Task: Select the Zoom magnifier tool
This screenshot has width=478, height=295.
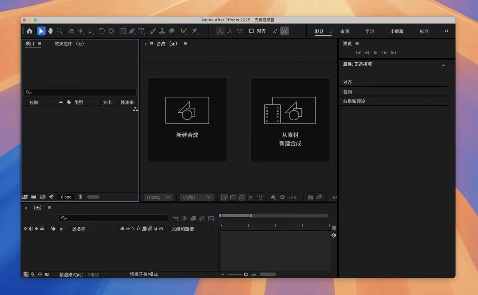Action: (60, 31)
